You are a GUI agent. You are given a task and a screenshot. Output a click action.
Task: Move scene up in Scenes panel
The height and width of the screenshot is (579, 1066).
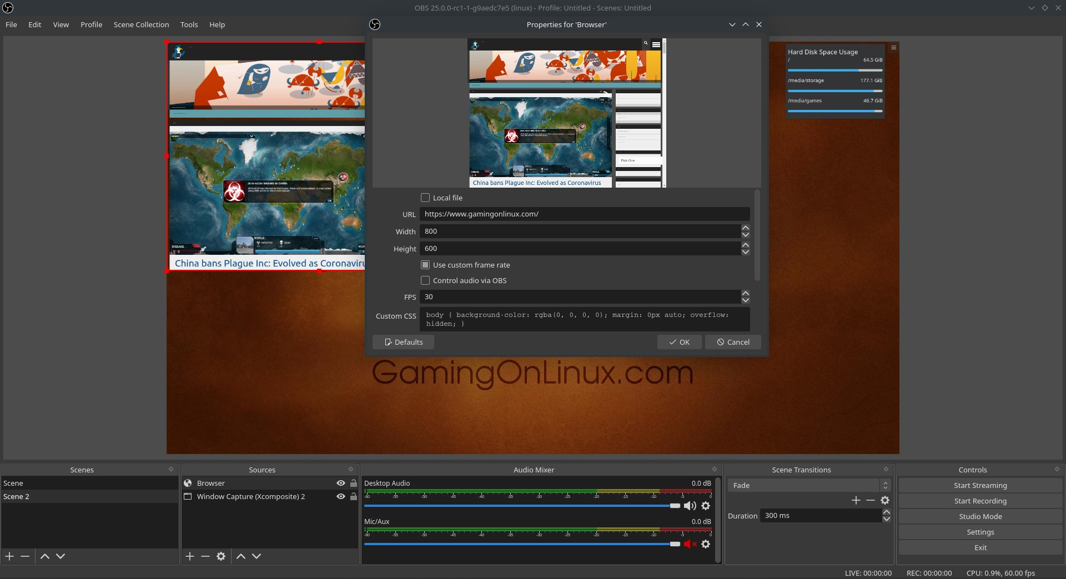[x=45, y=556]
